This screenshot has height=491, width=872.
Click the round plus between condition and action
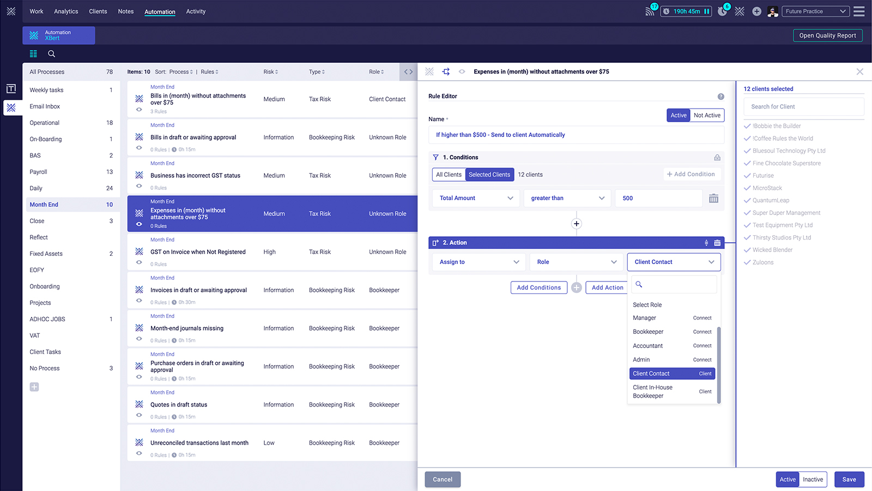[577, 224]
